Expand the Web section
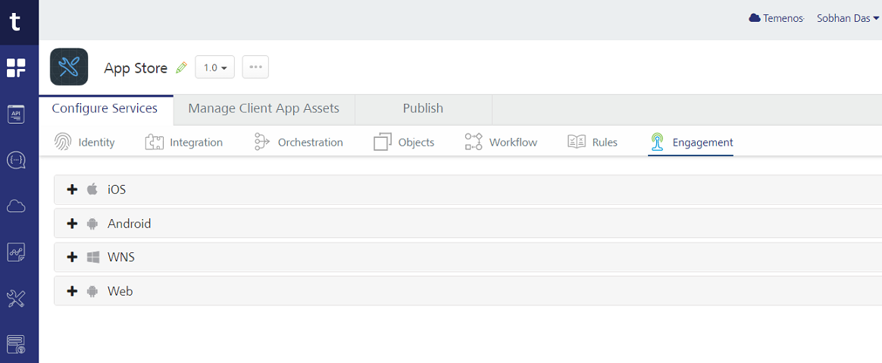Screen dimensions: 882x363 pos(73,291)
